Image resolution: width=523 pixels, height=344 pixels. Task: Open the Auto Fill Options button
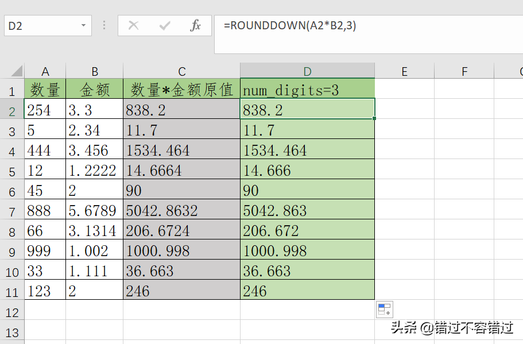[384, 310]
